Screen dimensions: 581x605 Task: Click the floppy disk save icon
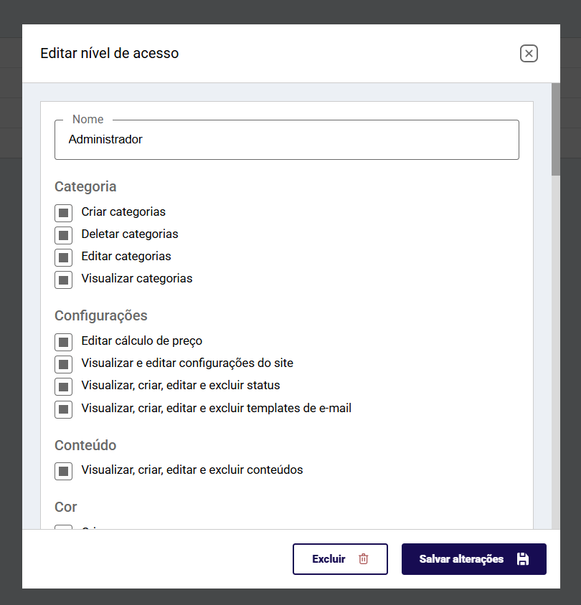[523, 558]
